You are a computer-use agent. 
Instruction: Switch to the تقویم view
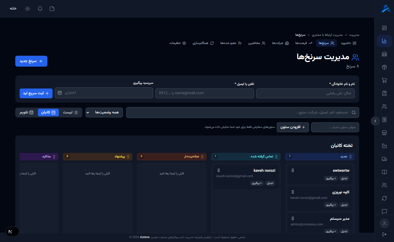point(26,112)
